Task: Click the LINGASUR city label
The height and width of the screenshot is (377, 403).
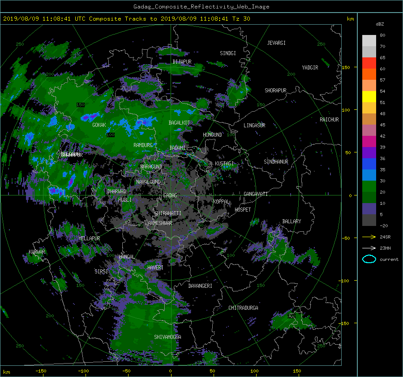Action: point(254,126)
